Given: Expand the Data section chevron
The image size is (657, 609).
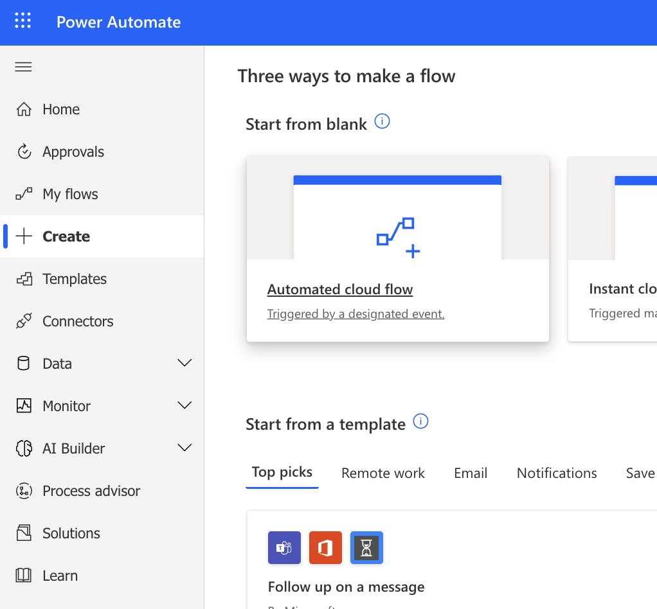Looking at the screenshot, I should pyautogui.click(x=184, y=364).
